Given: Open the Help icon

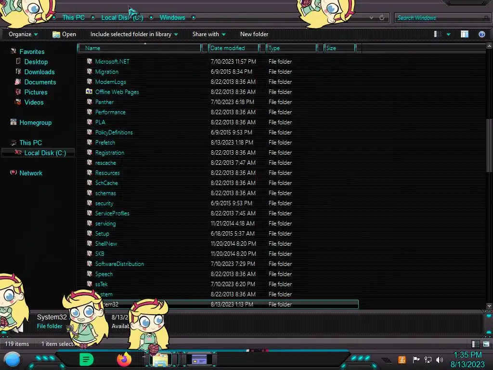Looking at the screenshot, I should tap(481, 34).
